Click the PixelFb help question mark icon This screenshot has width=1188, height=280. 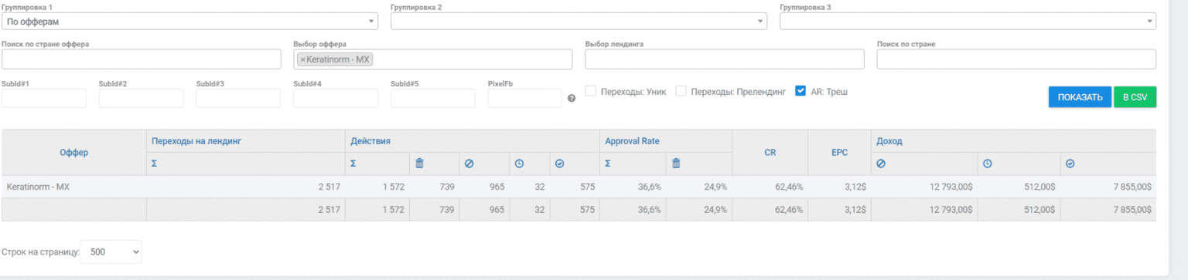point(572,99)
